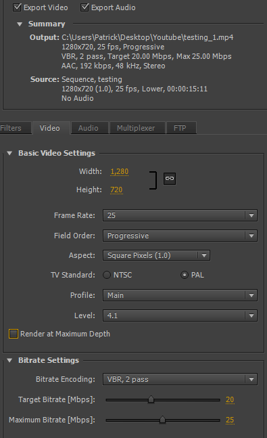Collapse Basic Video Settings section
Image resolution: width=267 pixels, height=438 pixels.
9,153
